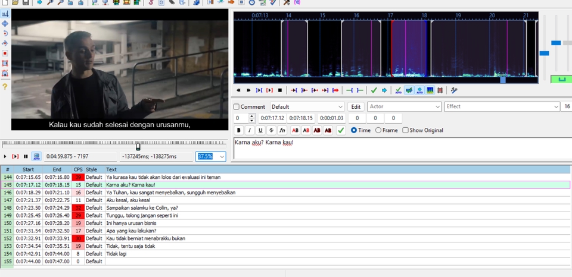Toggle bold formatting B button
Screen dimensions: 572x277
(x=239, y=130)
